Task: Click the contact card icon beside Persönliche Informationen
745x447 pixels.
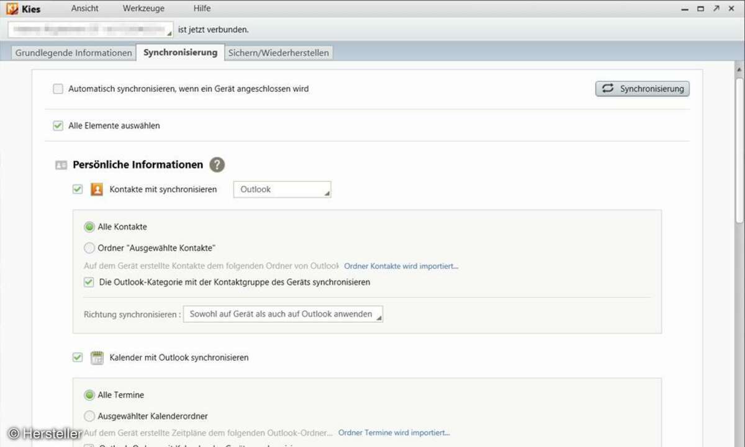Action: tap(61, 165)
